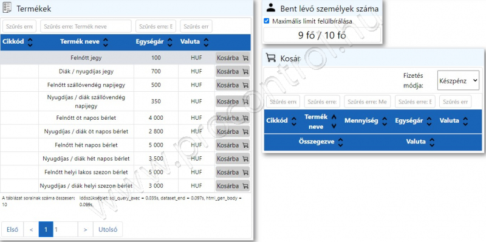Sort products table by Valuta arrows

click(x=206, y=42)
